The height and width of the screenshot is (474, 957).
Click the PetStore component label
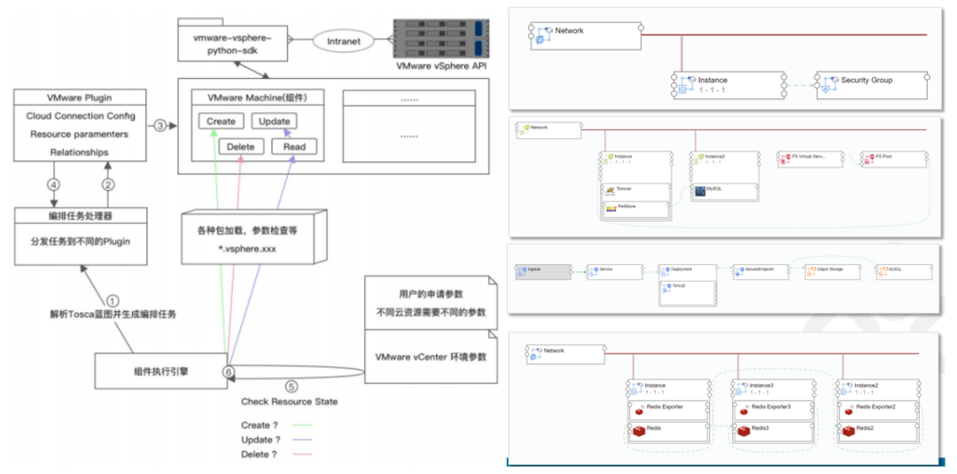coord(625,206)
